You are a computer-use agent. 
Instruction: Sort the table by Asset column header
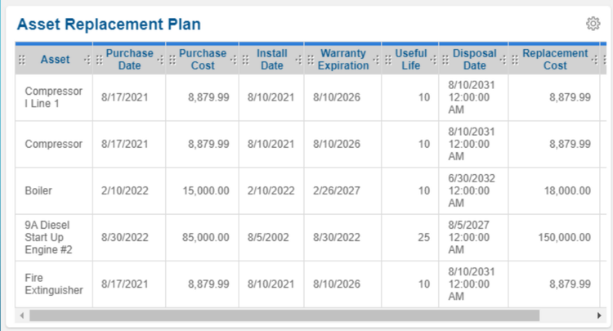coord(55,60)
